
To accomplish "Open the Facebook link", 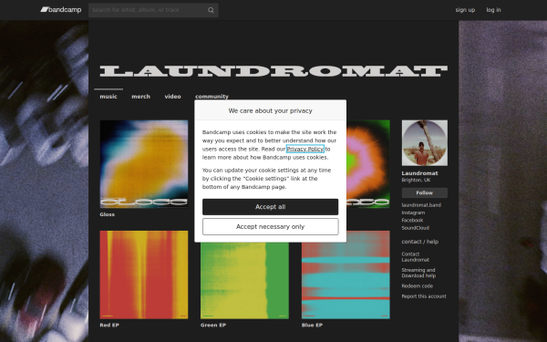I will [x=412, y=221].
